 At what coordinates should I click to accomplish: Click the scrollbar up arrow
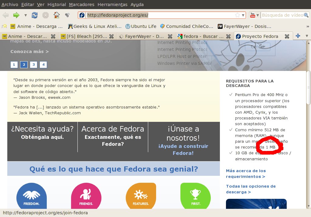click(309, 43)
